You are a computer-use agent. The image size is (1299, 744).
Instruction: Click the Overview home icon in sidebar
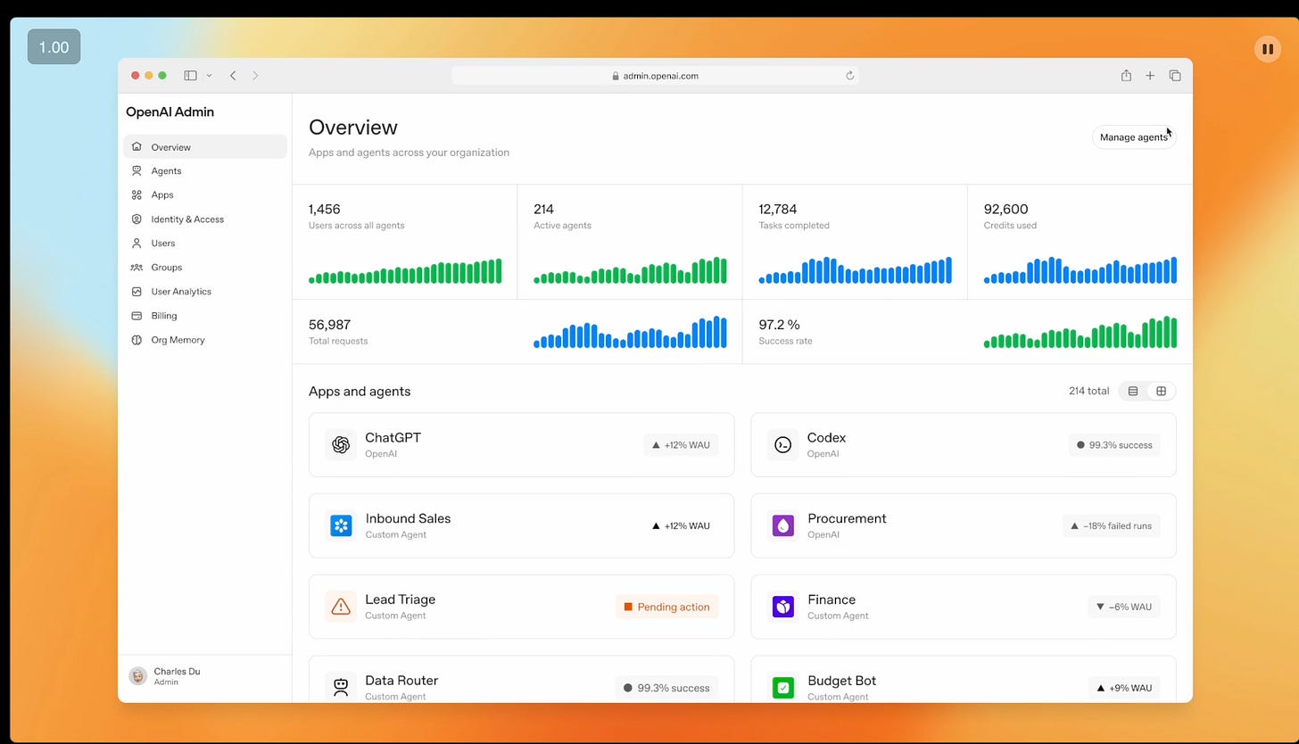pos(137,147)
